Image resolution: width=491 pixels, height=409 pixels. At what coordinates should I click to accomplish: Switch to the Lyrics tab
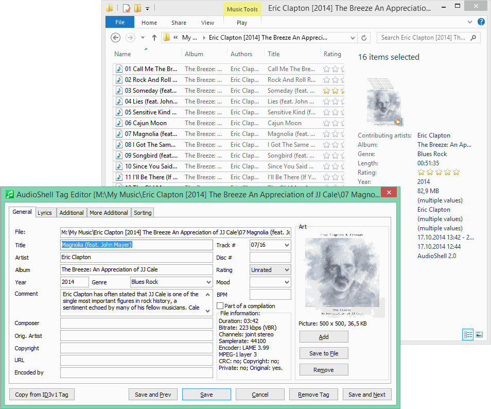(45, 212)
